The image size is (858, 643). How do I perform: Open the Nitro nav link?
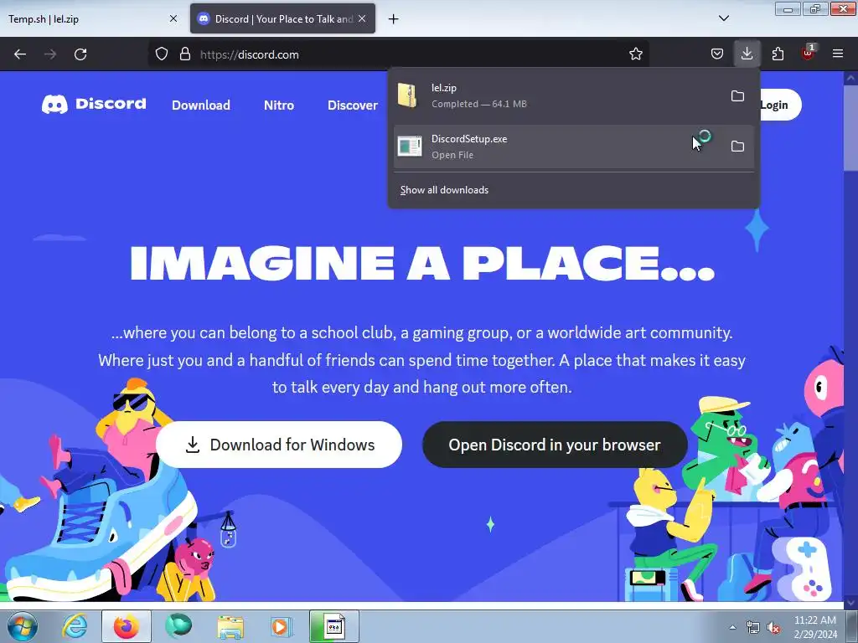[x=279, y=105]
